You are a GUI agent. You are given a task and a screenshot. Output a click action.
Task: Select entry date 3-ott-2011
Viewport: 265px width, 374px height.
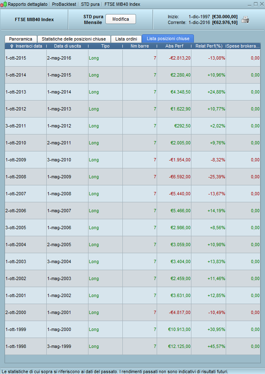(16, 126)
